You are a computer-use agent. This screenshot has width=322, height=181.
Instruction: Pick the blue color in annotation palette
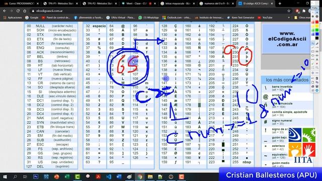click(317, 34)
